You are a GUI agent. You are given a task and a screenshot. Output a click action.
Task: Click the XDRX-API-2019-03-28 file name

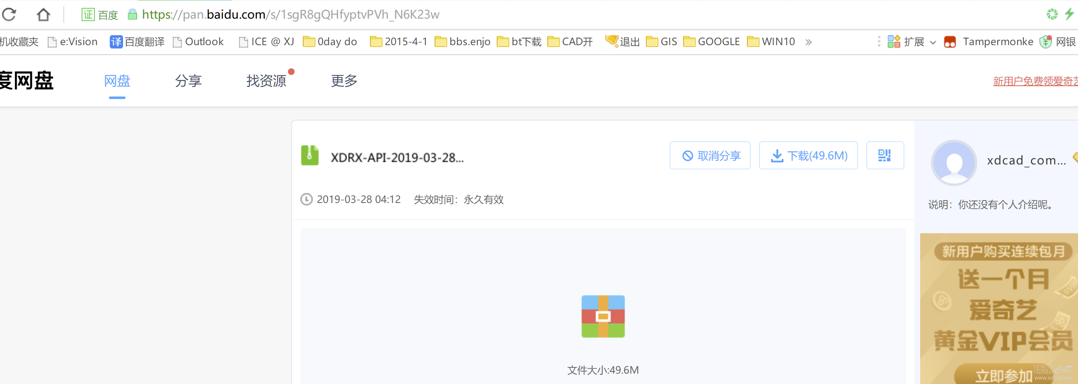pos(397,158)
